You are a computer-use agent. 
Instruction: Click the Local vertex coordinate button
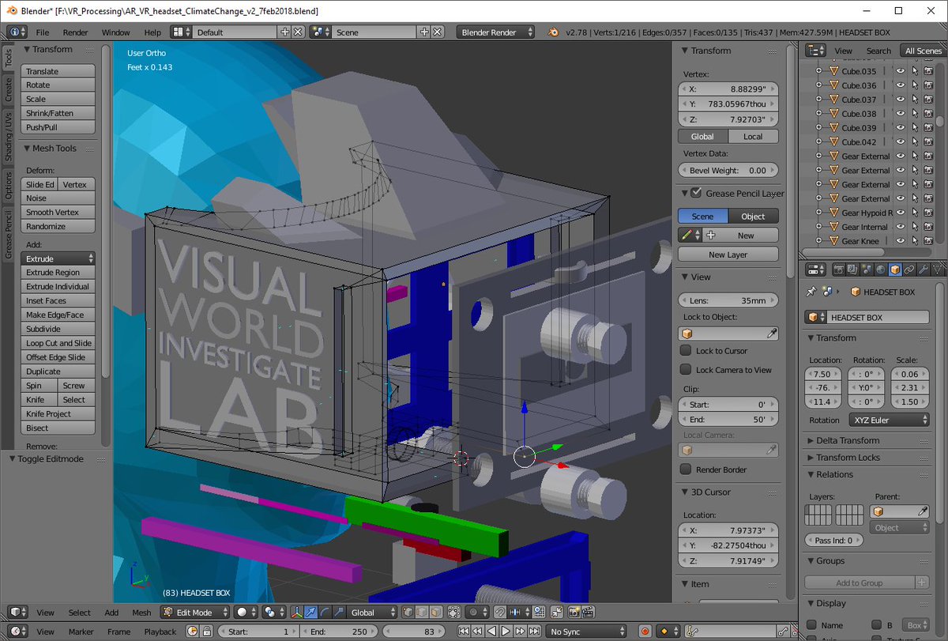pos(753,136)
